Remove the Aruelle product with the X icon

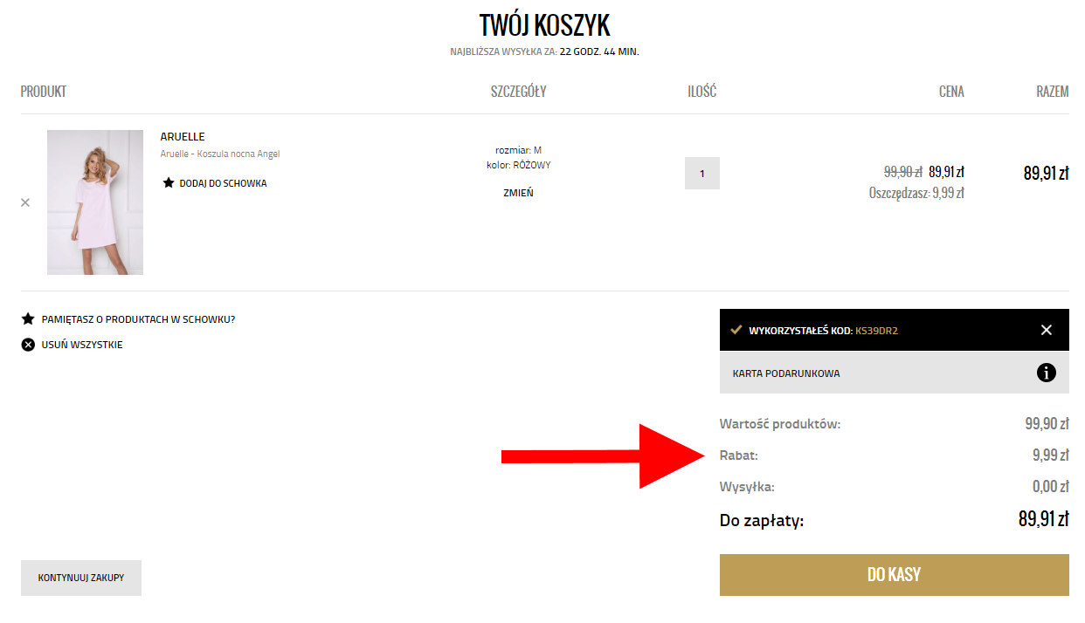click(x=25, y=202)
